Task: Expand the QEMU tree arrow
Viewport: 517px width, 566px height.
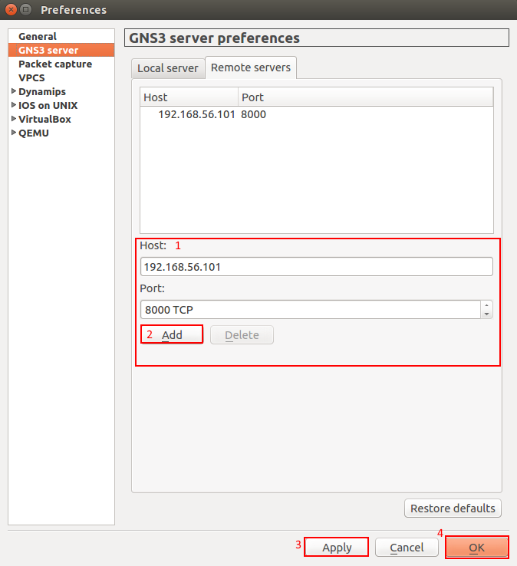Action: [14, 132]
